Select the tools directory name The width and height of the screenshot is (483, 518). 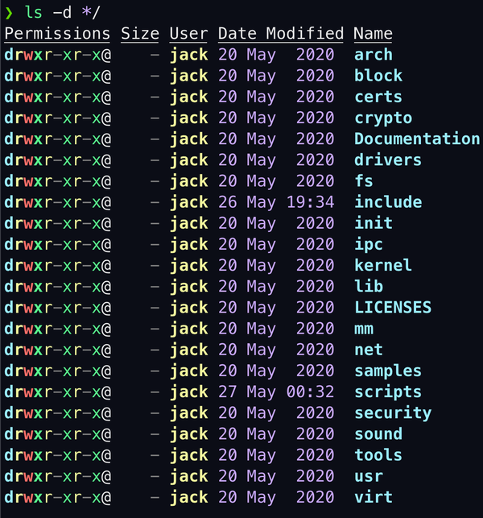378,454
